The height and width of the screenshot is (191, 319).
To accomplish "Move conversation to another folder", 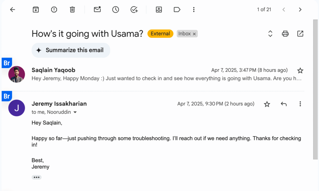I will tap(159, 10).
